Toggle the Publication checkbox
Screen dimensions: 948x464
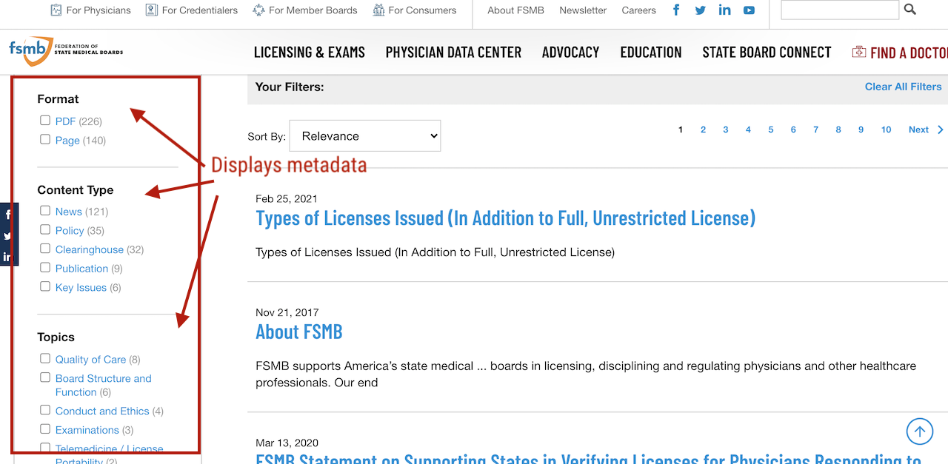(45, 268)
